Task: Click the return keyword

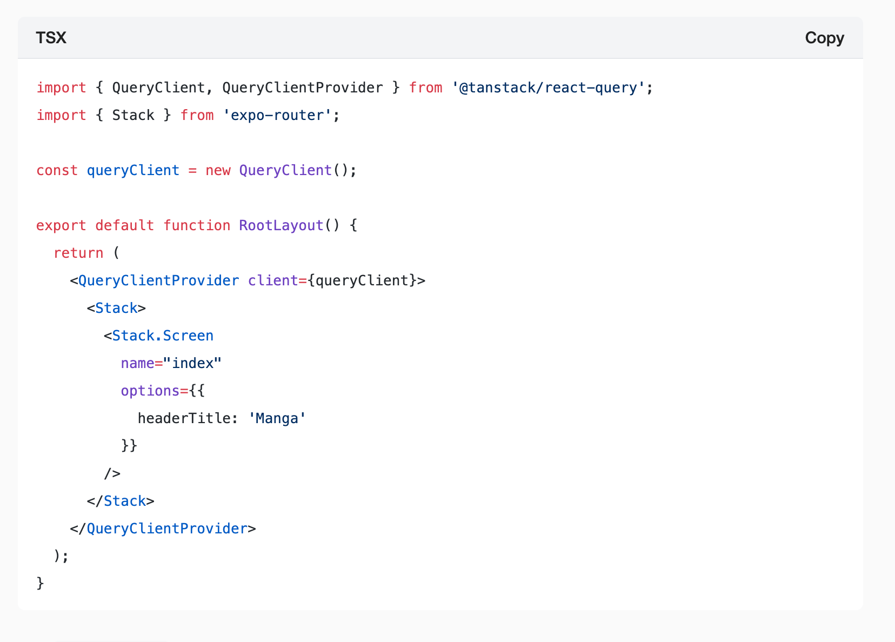Action: pyautogui.click(x=78, y=253)
